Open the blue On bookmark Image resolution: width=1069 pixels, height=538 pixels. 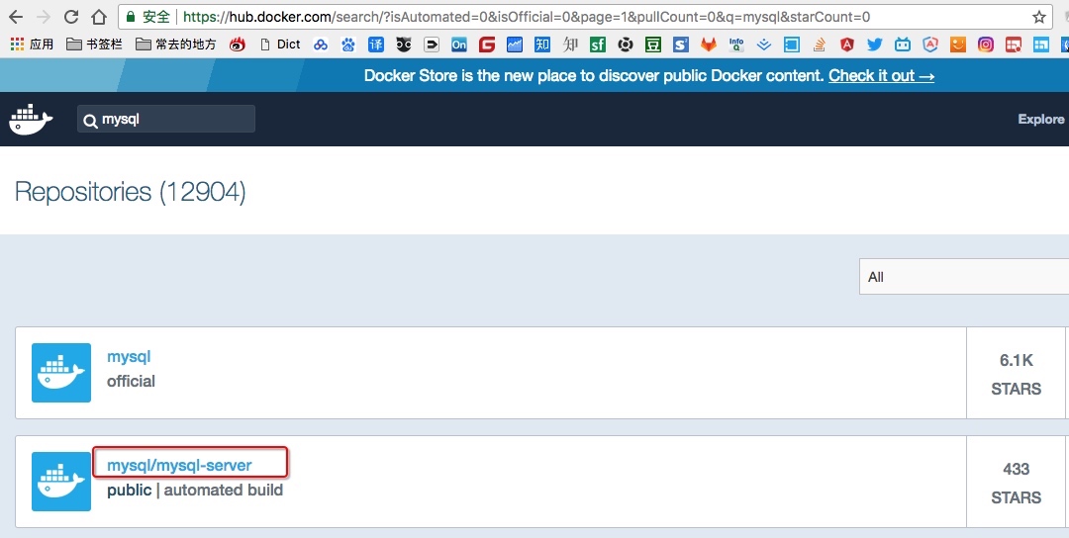point(459,45)
